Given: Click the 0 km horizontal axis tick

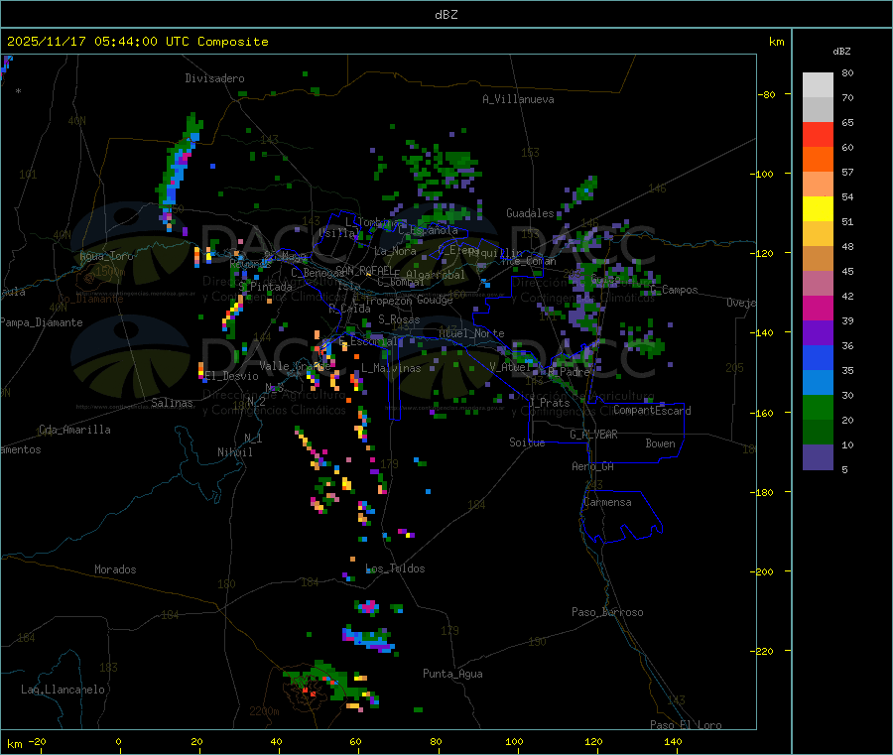Looking at the screenshot, I should tap(118, 741).
